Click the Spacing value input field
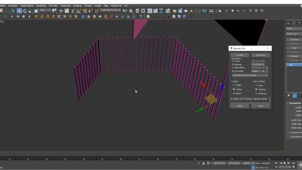Viewport: 302px width, 170px height. click(x=257, y=64)
